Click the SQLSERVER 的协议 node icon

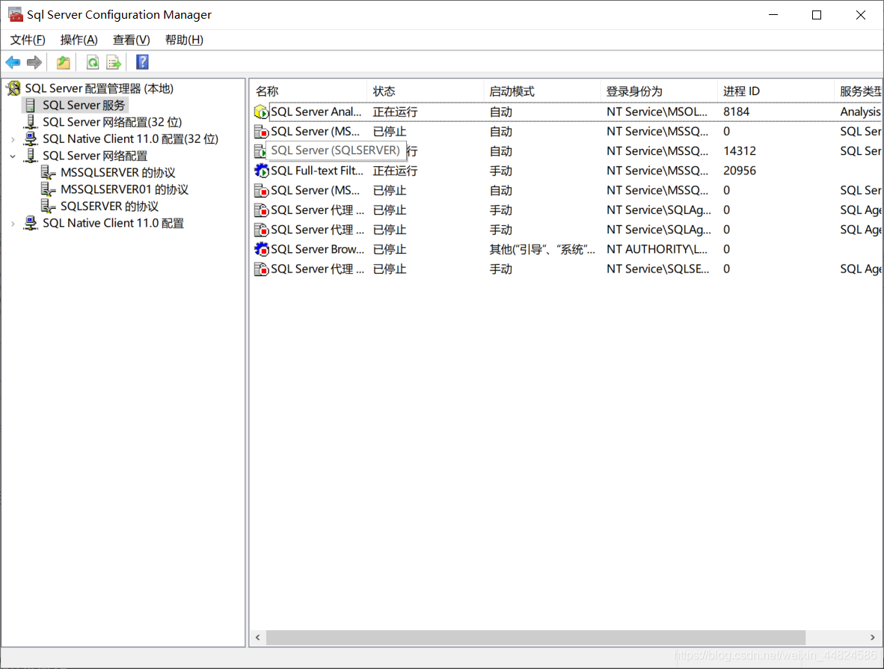click(x=49, y=207)
